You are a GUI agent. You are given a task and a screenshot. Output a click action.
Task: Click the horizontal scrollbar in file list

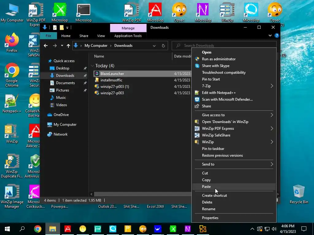143,194
